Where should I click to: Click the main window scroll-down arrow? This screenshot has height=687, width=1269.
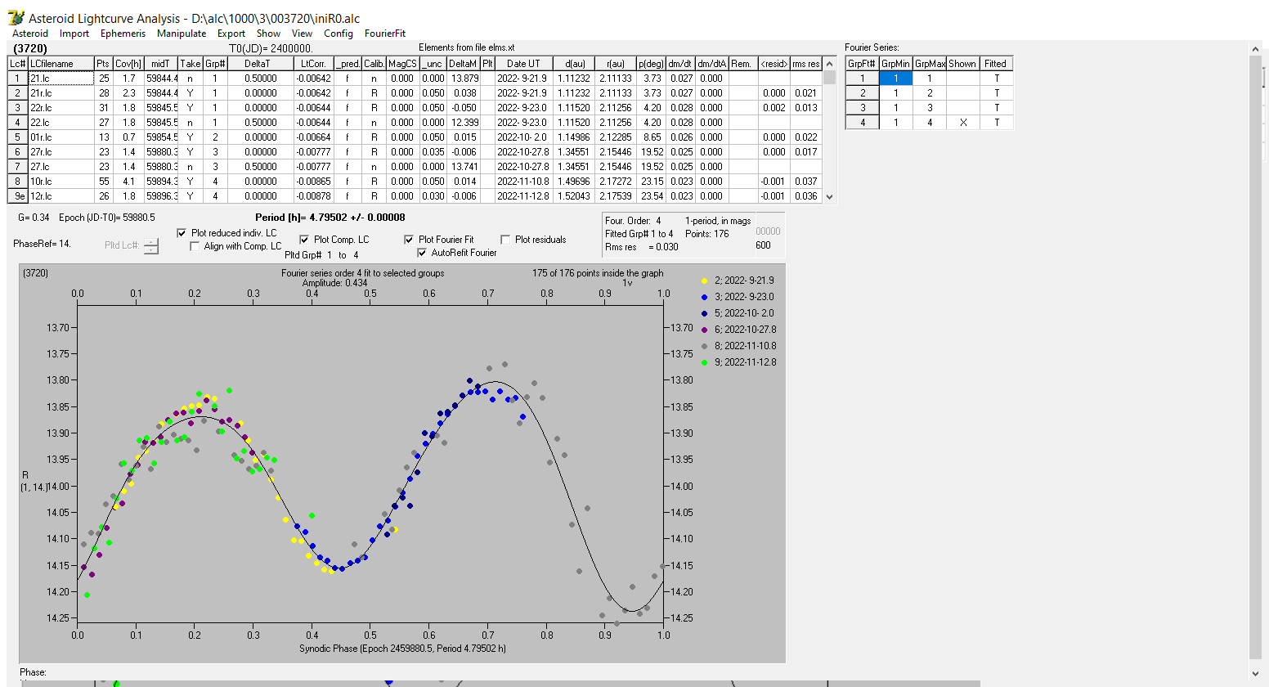tap(1256, 673)
